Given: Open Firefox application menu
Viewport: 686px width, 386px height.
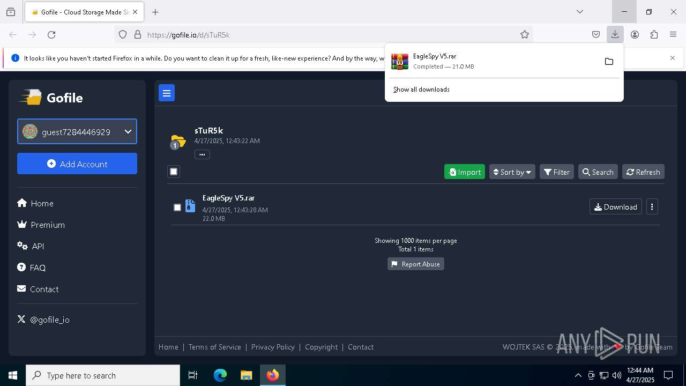Looking at the screenshot, I should (x=673, y=34).
